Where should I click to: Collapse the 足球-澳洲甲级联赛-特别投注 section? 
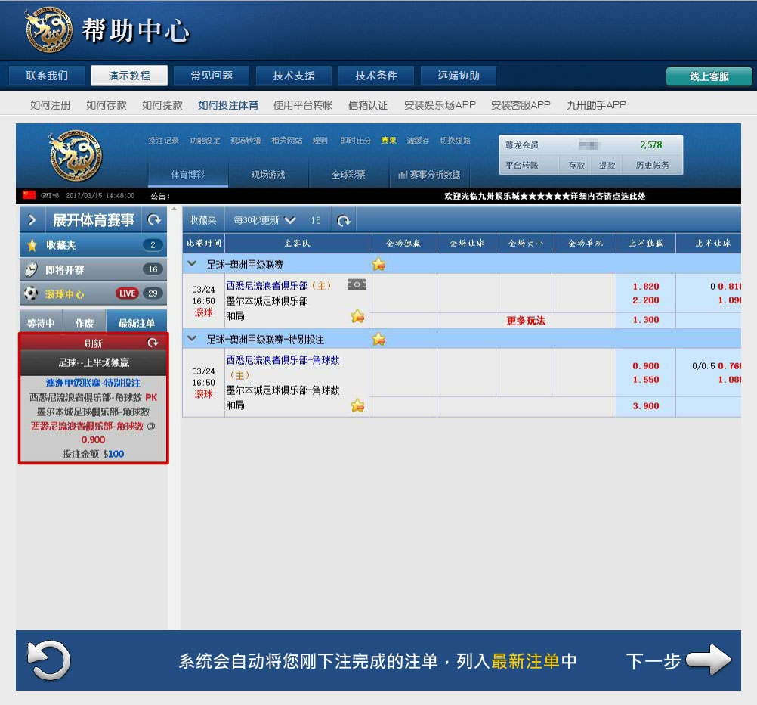pos(192,339)
